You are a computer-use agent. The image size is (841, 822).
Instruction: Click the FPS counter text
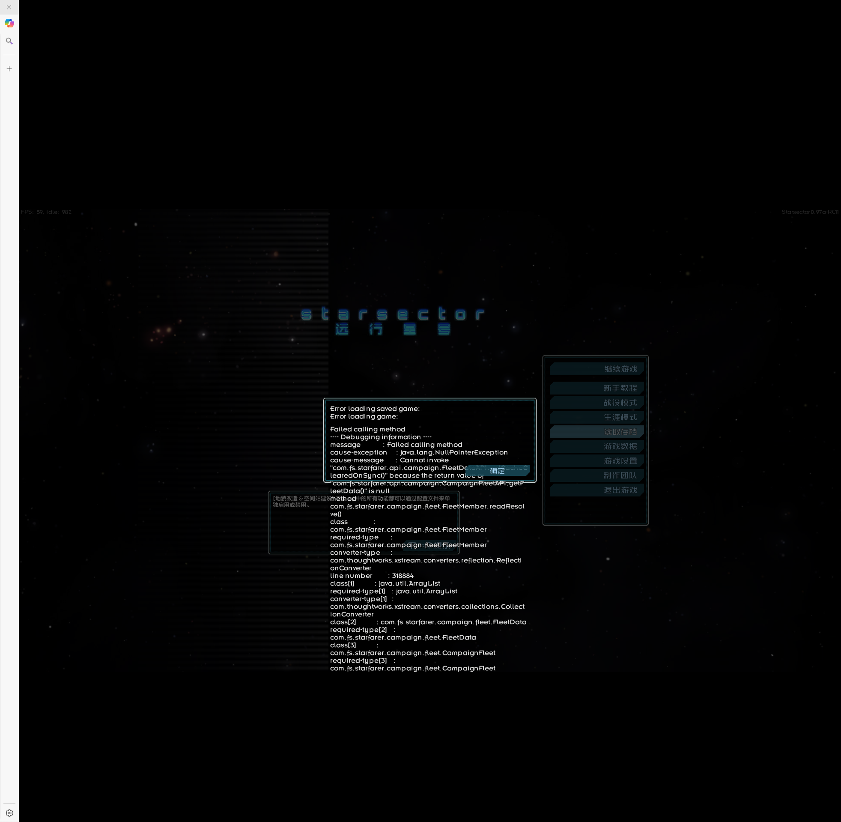pyautogui.click(x=46, y=212)
